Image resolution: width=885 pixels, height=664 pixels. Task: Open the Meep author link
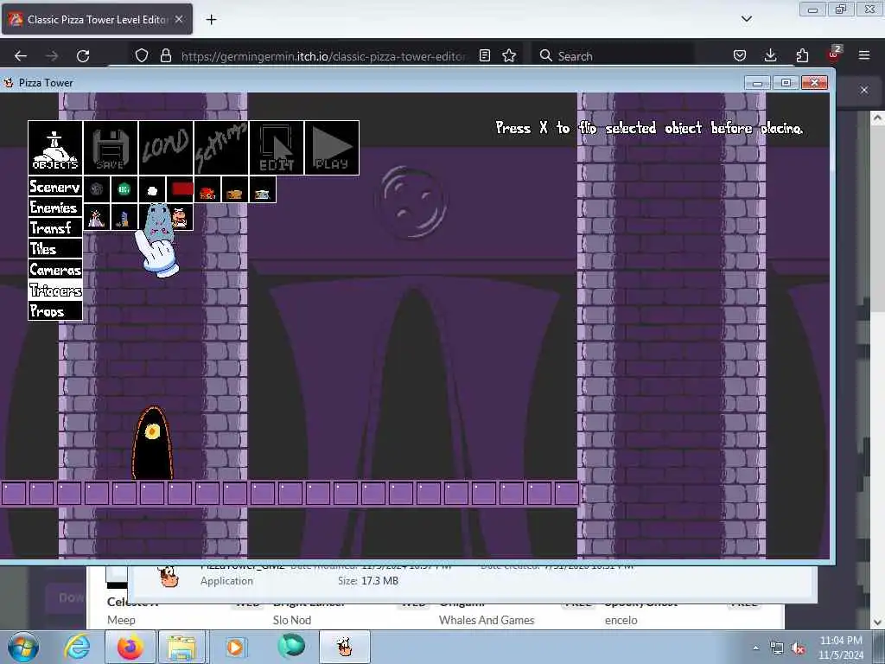(121, 620)
